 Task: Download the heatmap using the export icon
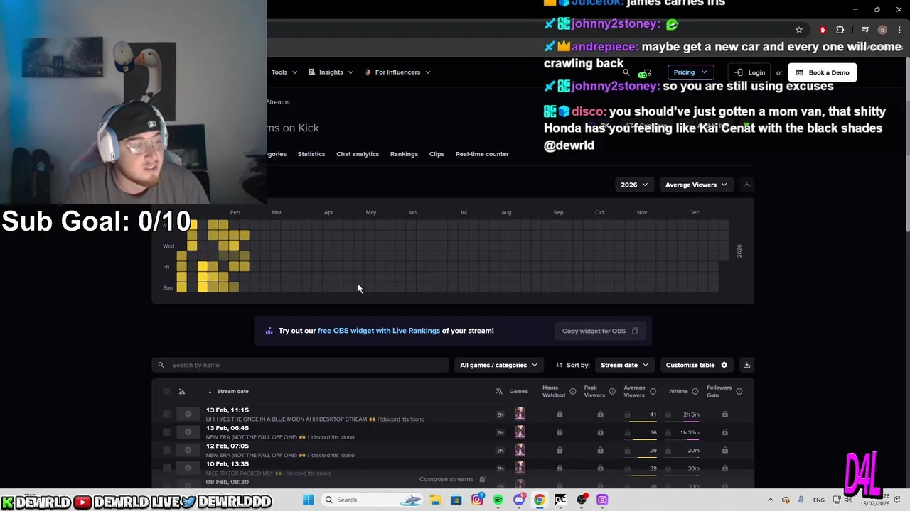tap(746, 185)
